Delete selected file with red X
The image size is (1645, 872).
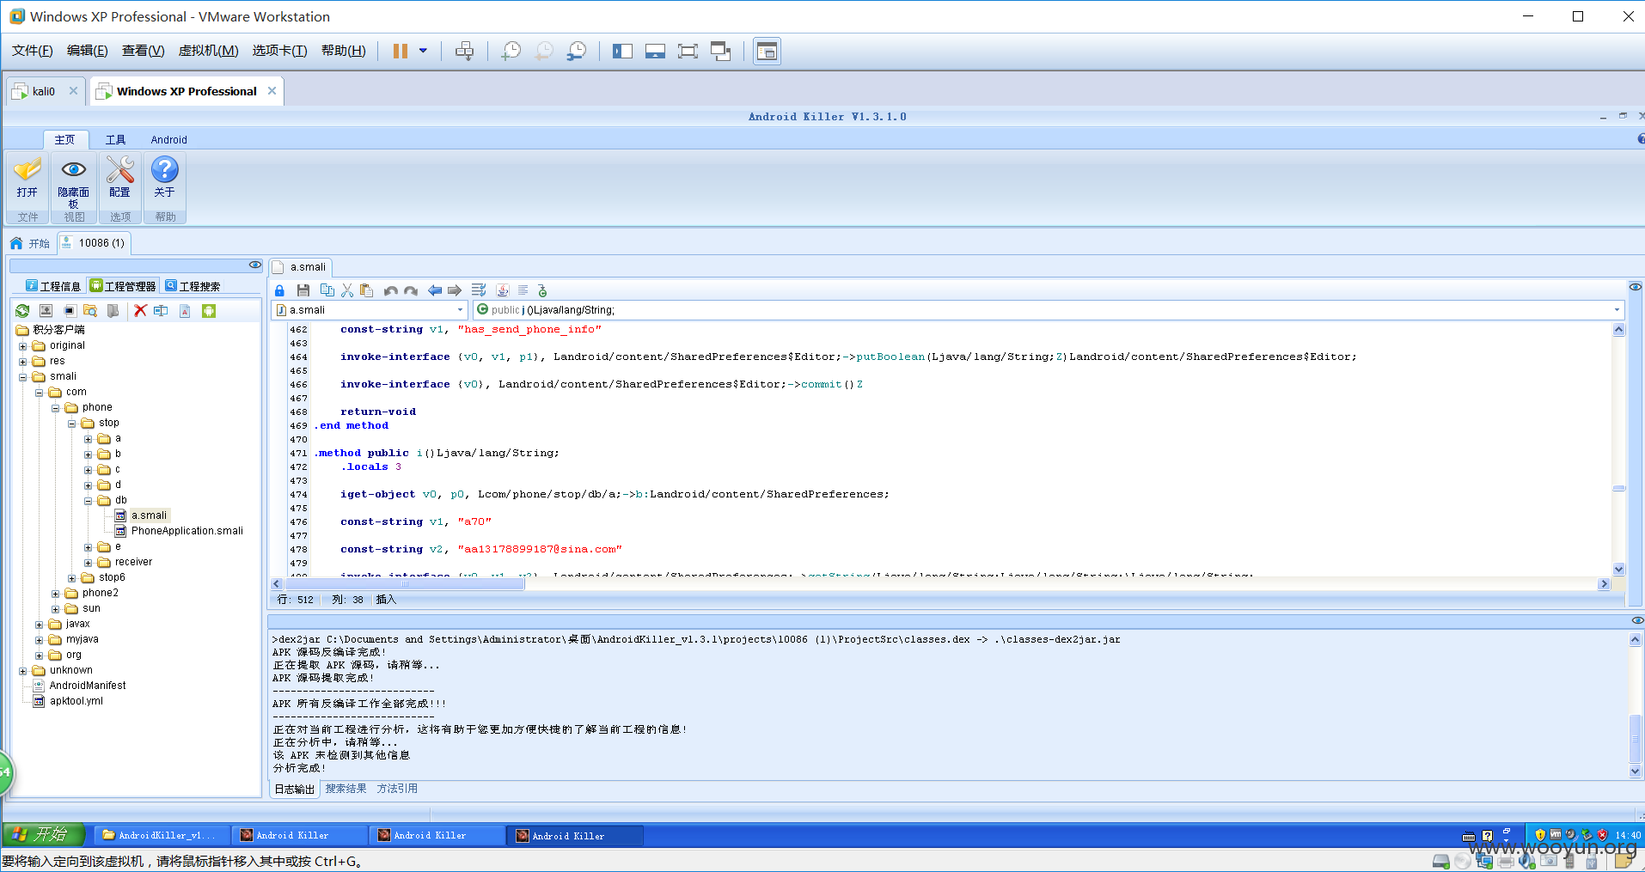point(140,311)
